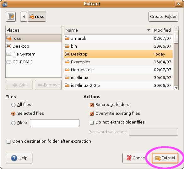Select the Desktop folder in the file list
184x169 pixels.
click(x=118, y=54)
